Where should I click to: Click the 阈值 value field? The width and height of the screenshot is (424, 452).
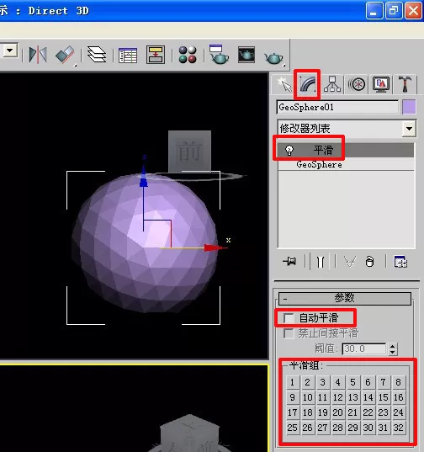click(x=364, y=348)
